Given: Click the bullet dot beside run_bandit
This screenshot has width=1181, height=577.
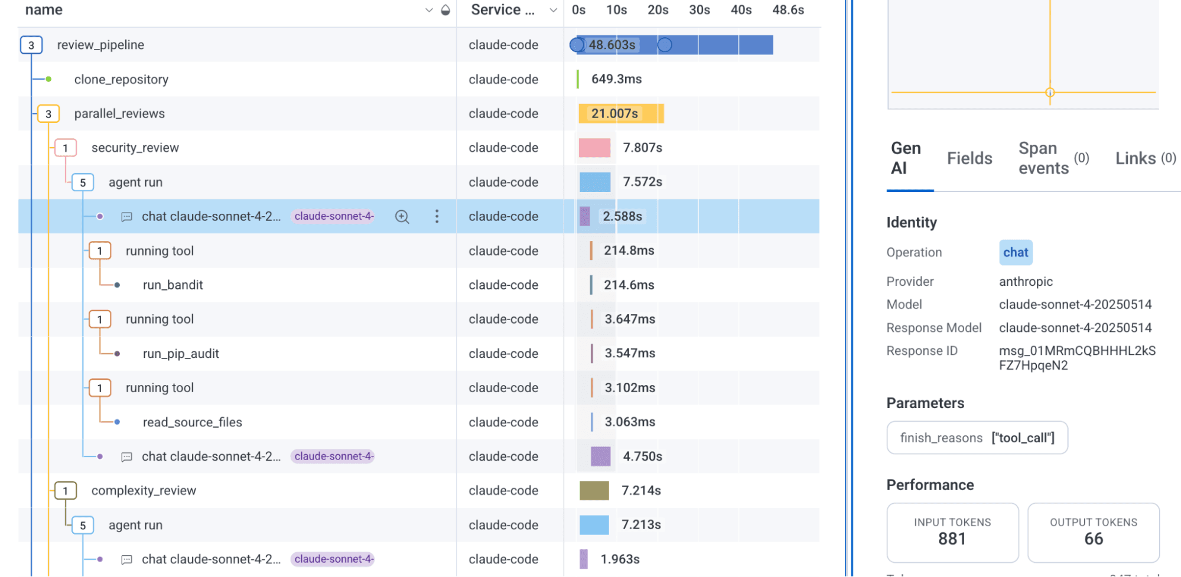Looking at the screenshot, I should (117, 285).
